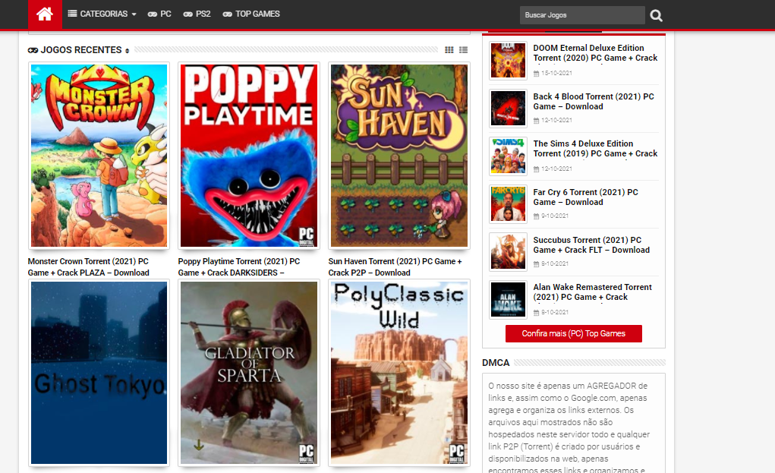This screenshot has height=473, width=775.
Task: Open the Categorias dropdown menu
Action: pos(102,14)
